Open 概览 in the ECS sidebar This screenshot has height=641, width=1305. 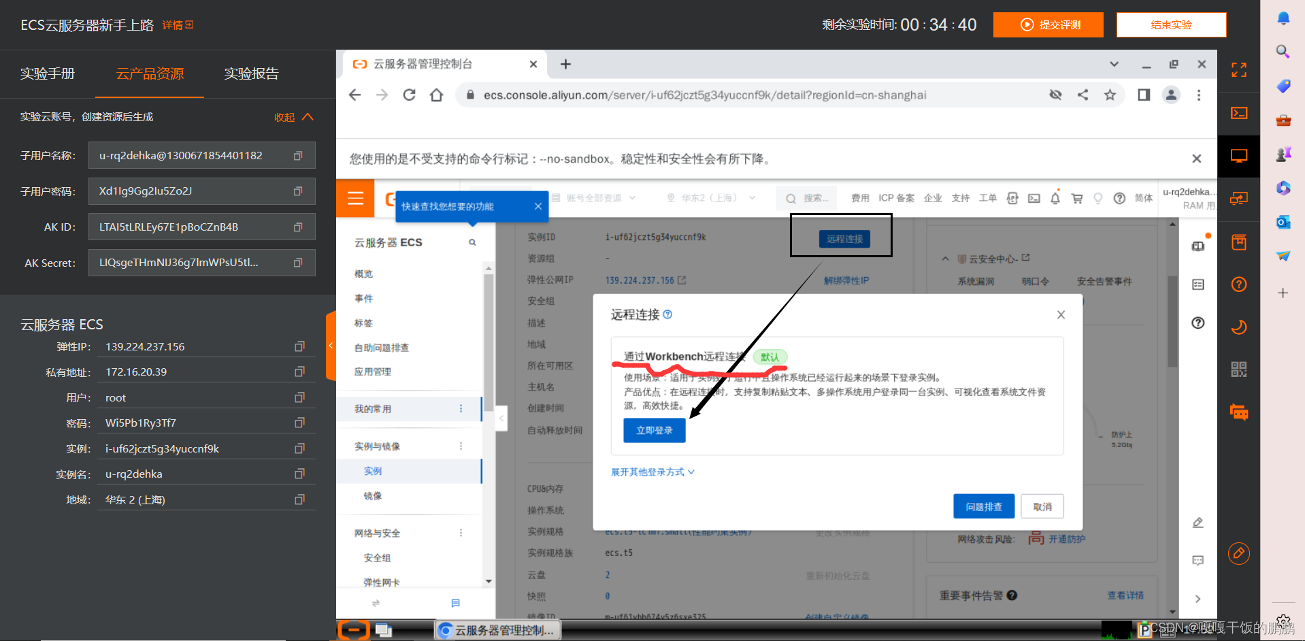click(363, 274)
